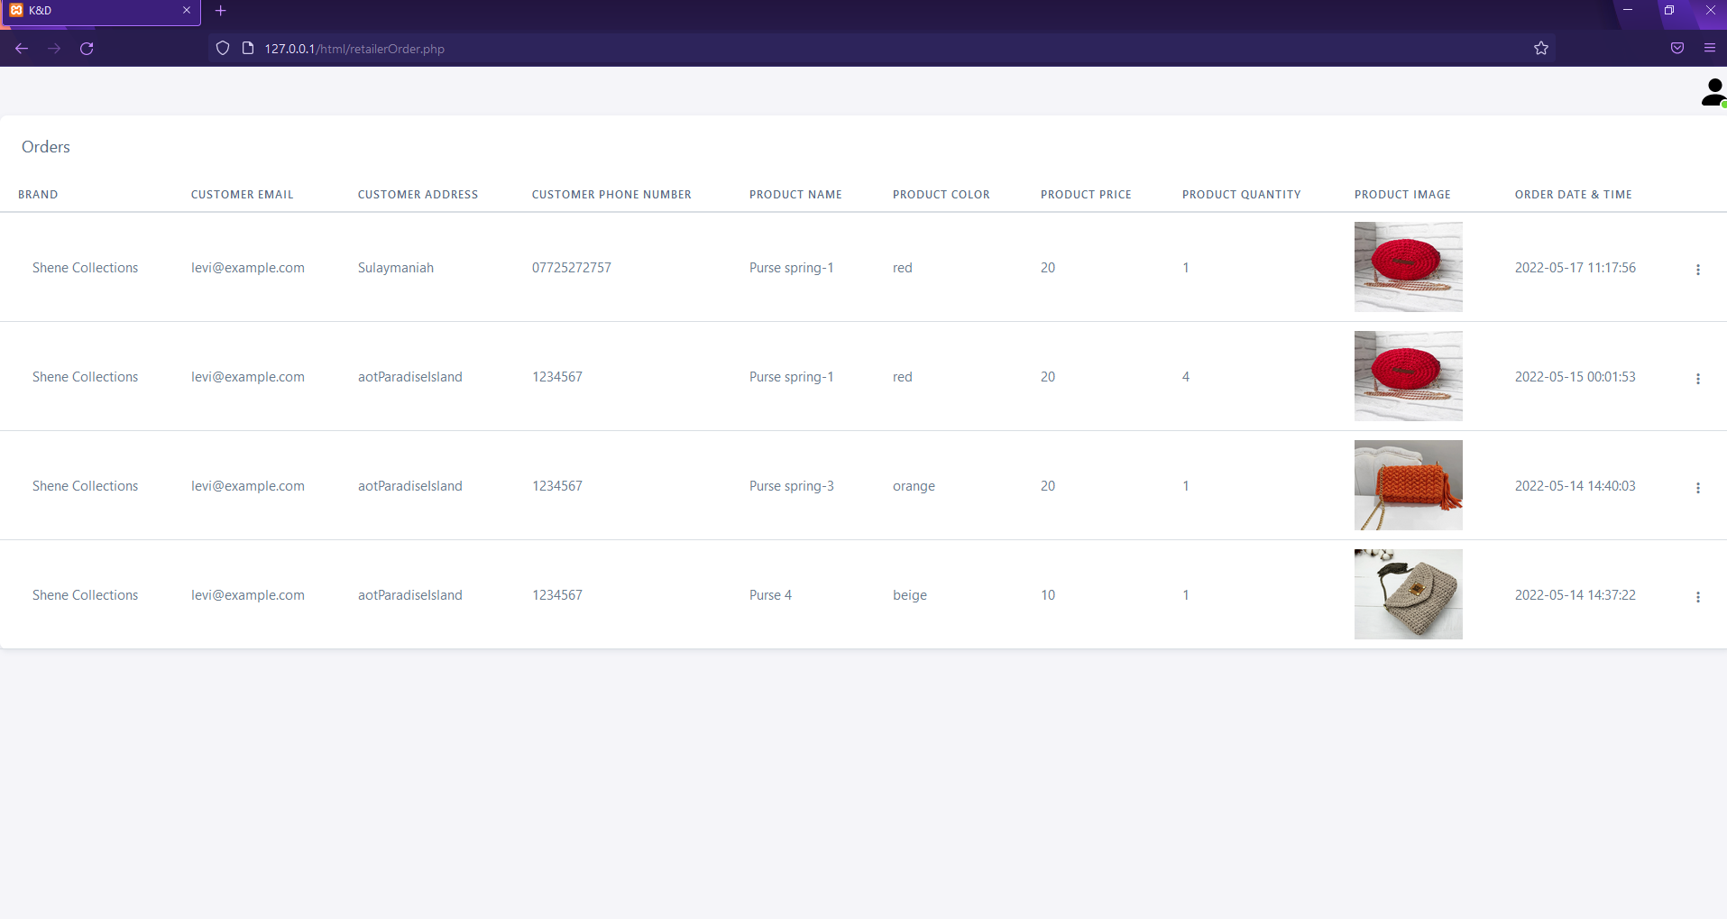The image size is (1727, 919).
Task: Restore down the browser window
Action: point(1669,10)
